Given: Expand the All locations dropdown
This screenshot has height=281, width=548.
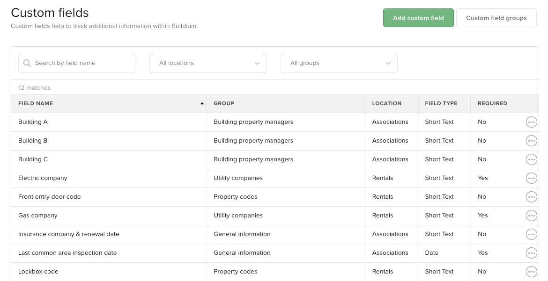Looking at the screenshot, I should tap(208, 63).
